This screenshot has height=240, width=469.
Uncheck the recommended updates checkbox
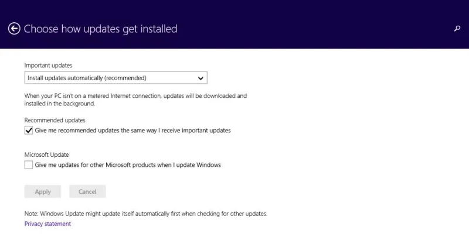(x=29, y=131)
